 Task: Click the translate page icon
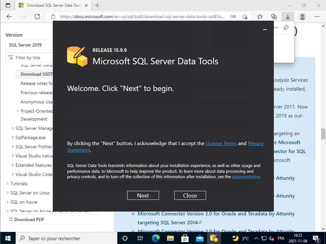(233, 17)
